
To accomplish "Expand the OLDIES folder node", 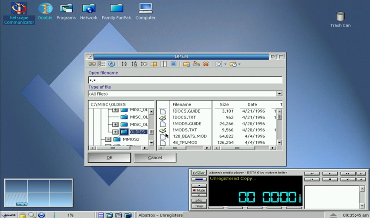I will pyautogui.click(x=115, y=132).
